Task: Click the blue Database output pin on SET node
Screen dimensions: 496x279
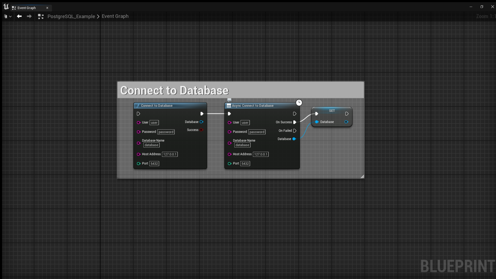Action: pyautogui.click(x=346, y=122)
